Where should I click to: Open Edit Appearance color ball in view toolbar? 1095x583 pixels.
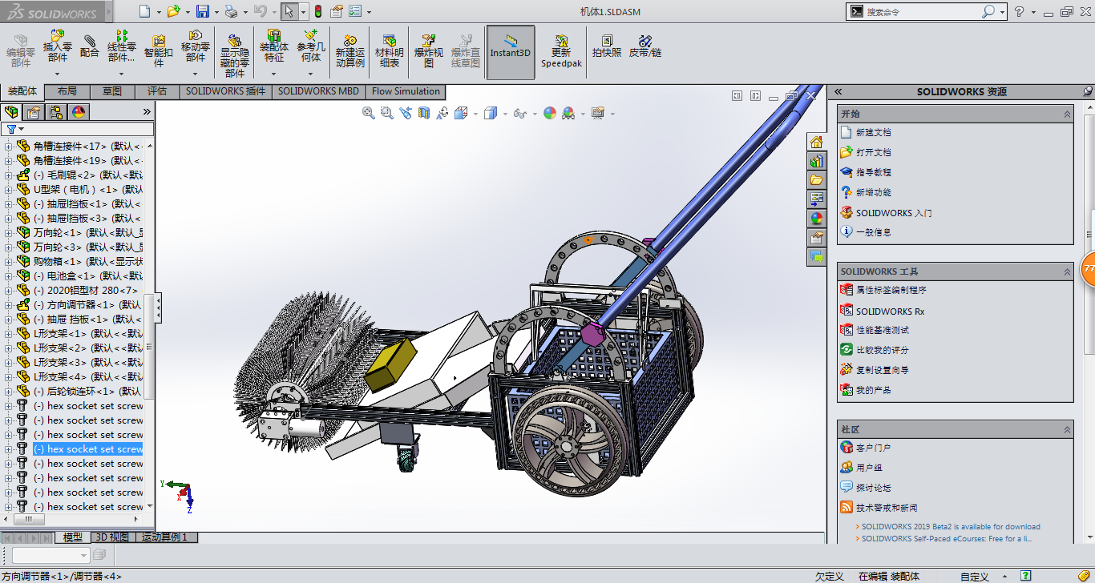click(549, 113)
